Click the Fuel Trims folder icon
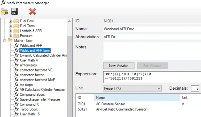Screen dimensions: 201x117 (16, 26)
